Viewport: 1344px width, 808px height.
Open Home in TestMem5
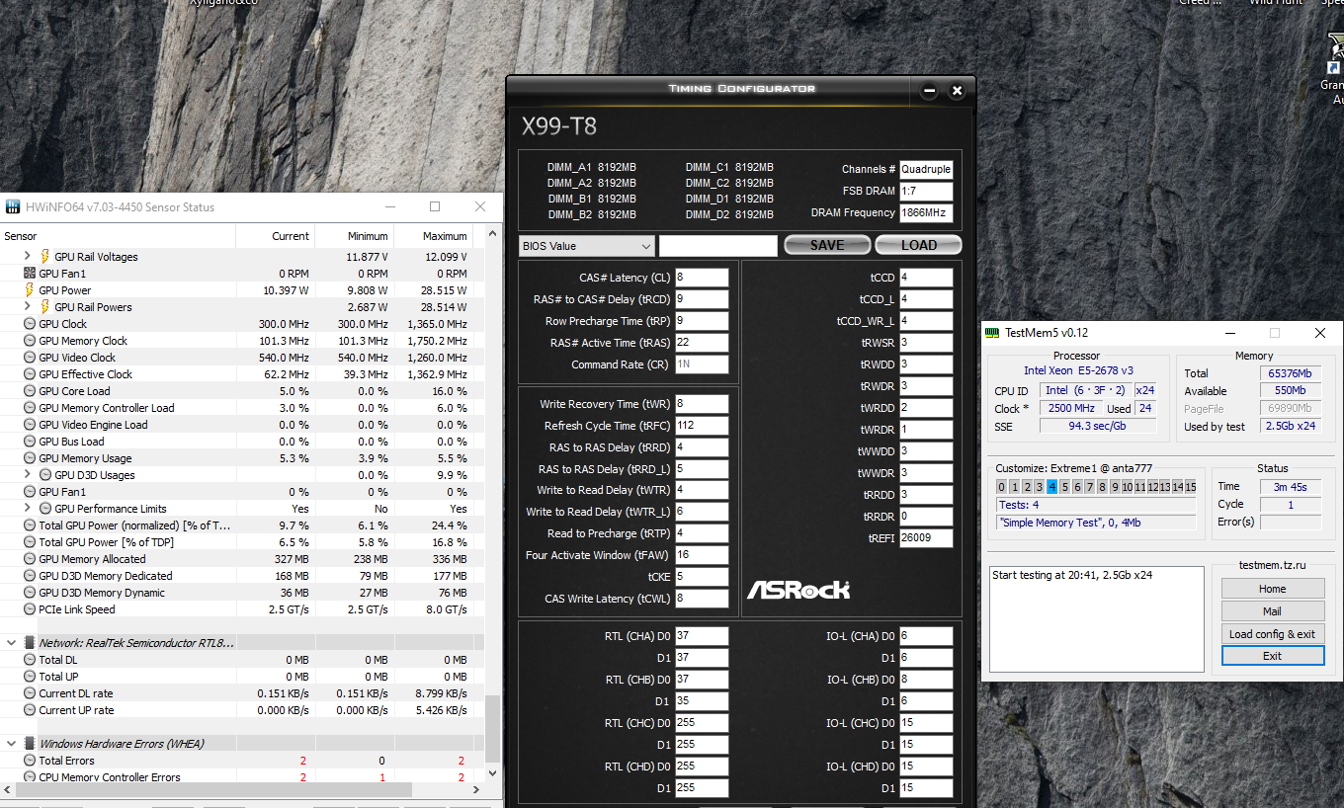pos(1272,589)
